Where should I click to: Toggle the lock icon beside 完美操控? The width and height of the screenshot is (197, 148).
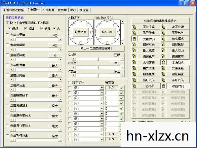(x=134, y=68)
